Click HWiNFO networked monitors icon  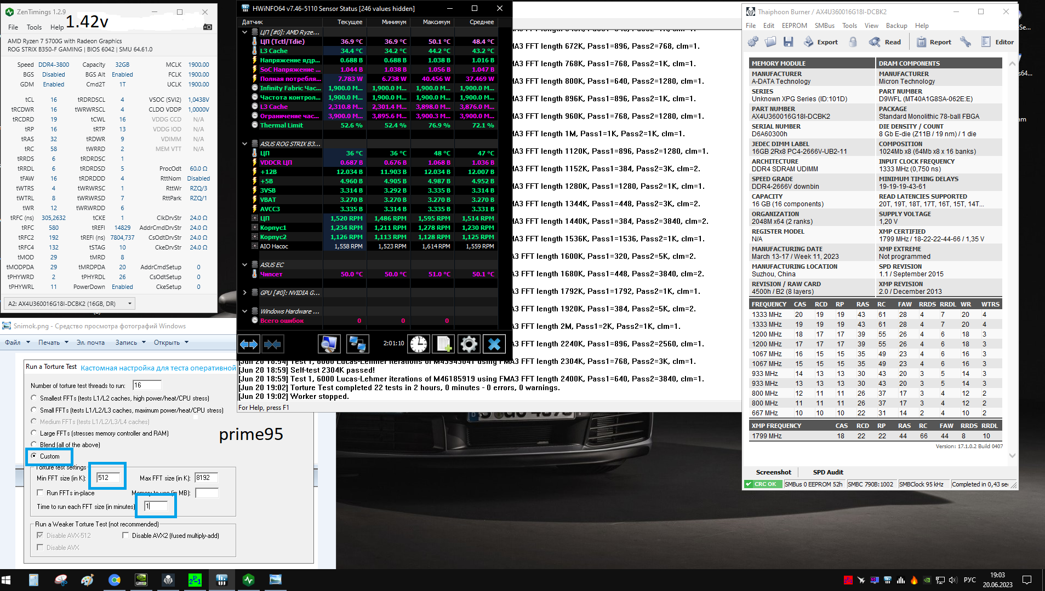[x=358, y=344]
